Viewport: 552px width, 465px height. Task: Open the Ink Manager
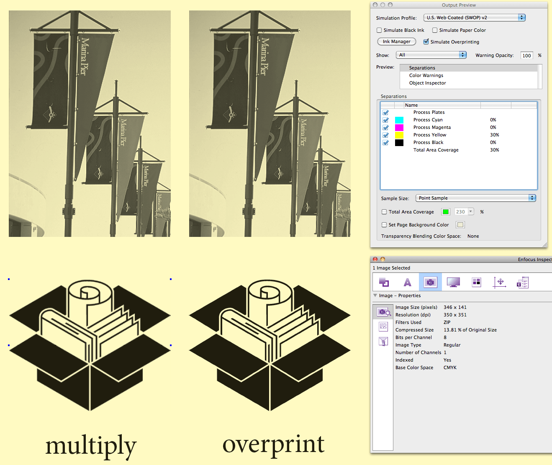397,41
